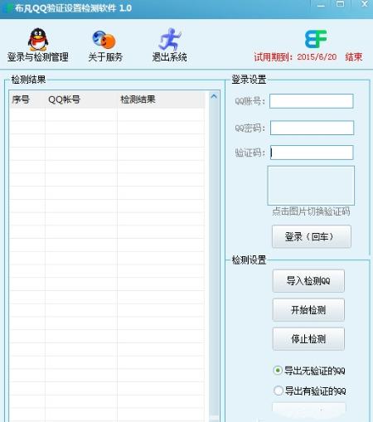Click the 登录（回车）button

tap(312, 236)
